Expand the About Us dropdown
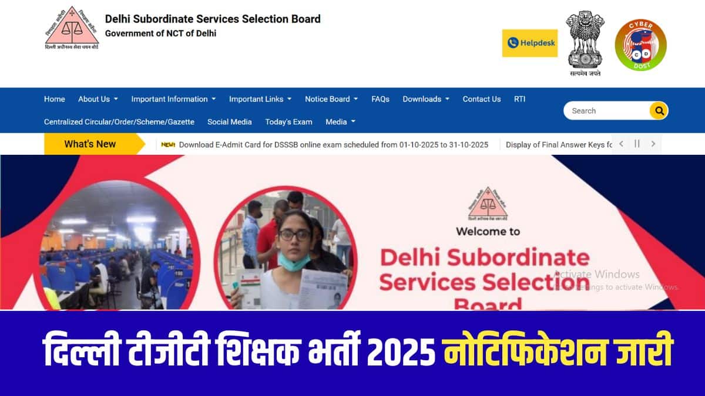The height and width of the screenshot is (396, 705). tap(98, 99)
